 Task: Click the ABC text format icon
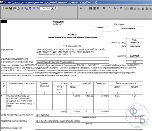tap(81, 8)
